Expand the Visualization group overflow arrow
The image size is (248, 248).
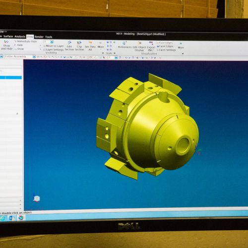tap(183, 54)
